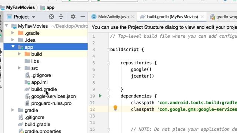
Task: Hide the Project panel with minus icon
Action: (x=83, y=17)
